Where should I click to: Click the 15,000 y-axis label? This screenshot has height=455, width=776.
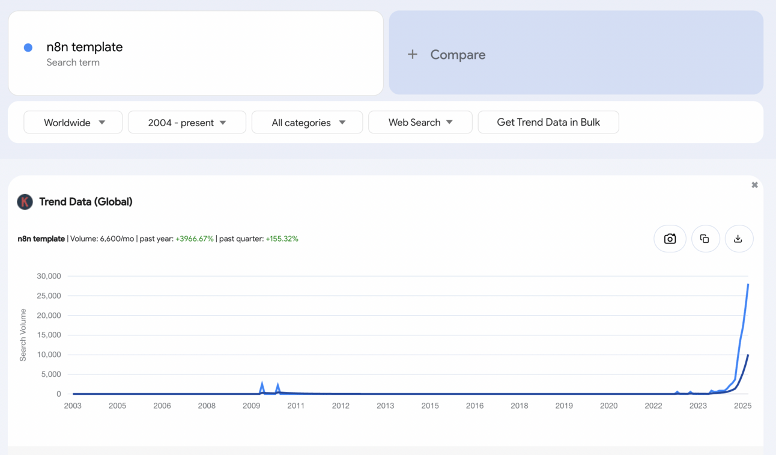[49, 335]
